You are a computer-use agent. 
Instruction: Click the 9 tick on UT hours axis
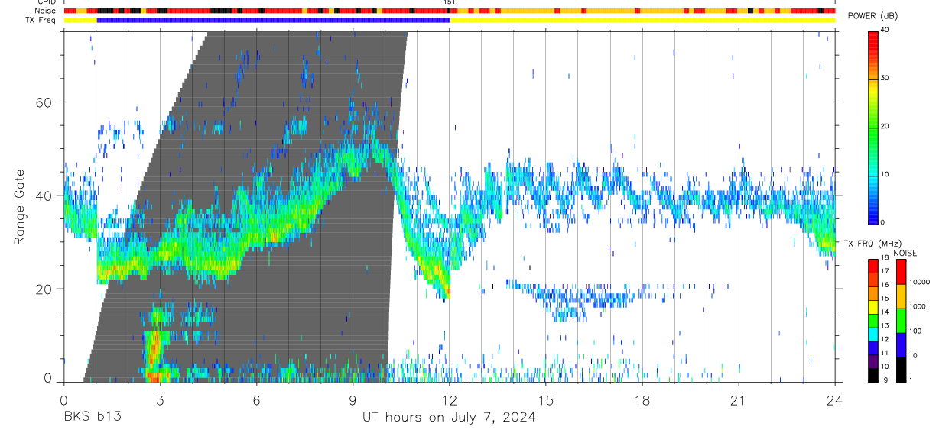[353, 400]
